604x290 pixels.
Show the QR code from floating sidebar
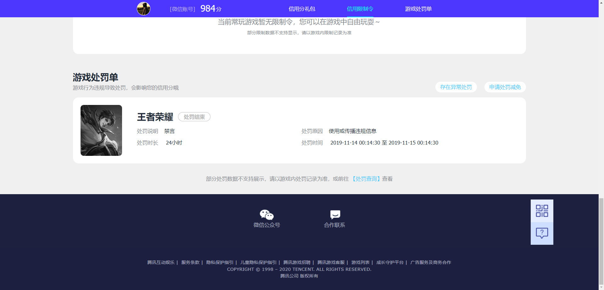pyautogui.click(x=542, y=211)
